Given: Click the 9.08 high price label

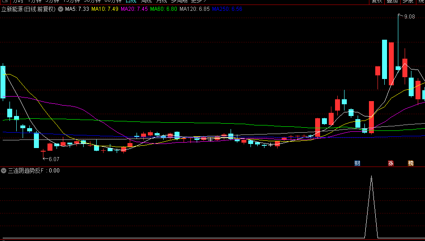Looking at the screenshot, I should [x=410, y=17].
